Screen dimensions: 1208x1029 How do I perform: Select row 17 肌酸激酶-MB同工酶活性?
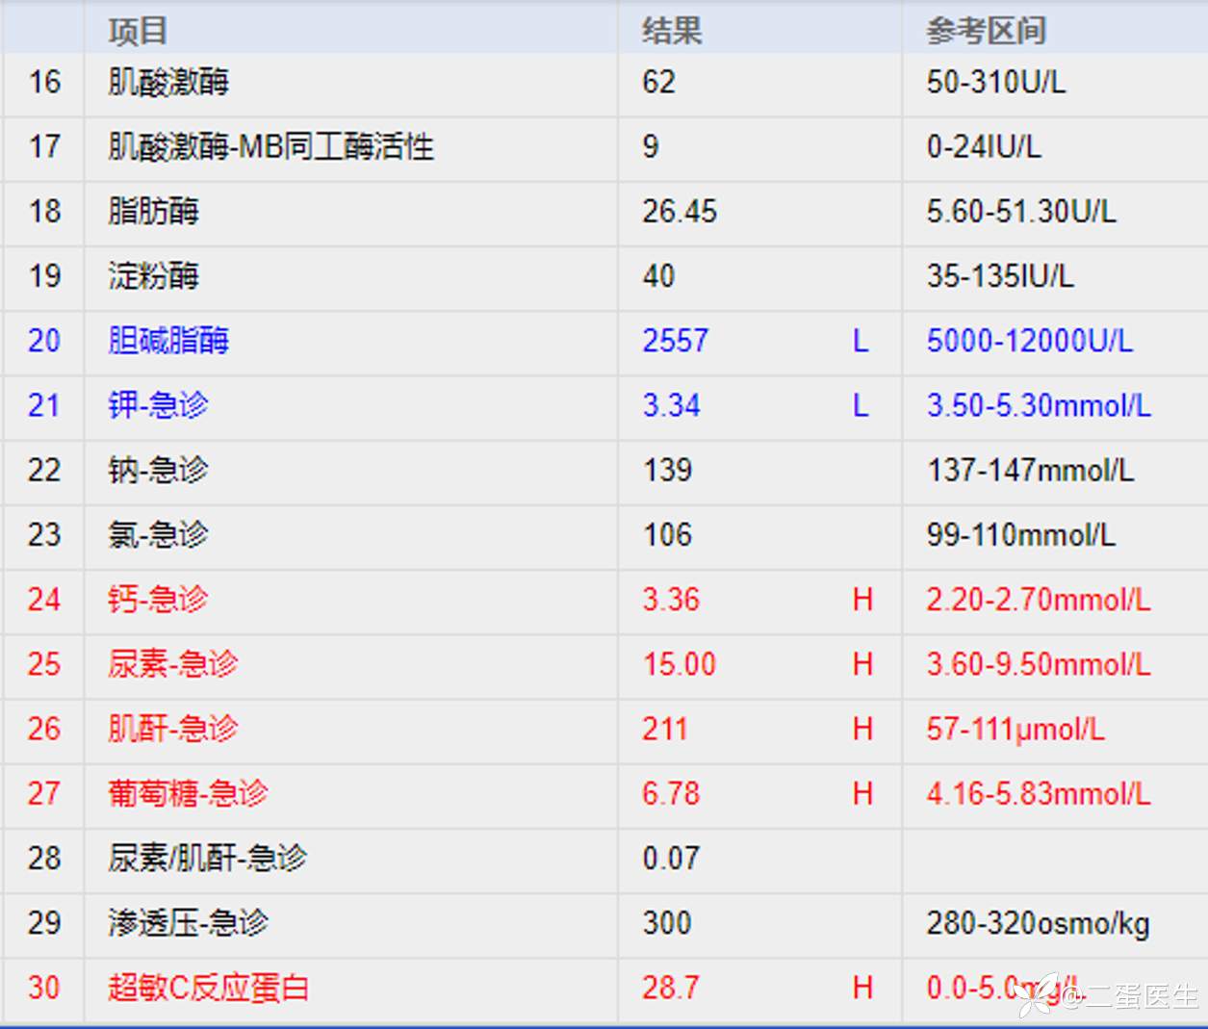(x=270, y=147)
